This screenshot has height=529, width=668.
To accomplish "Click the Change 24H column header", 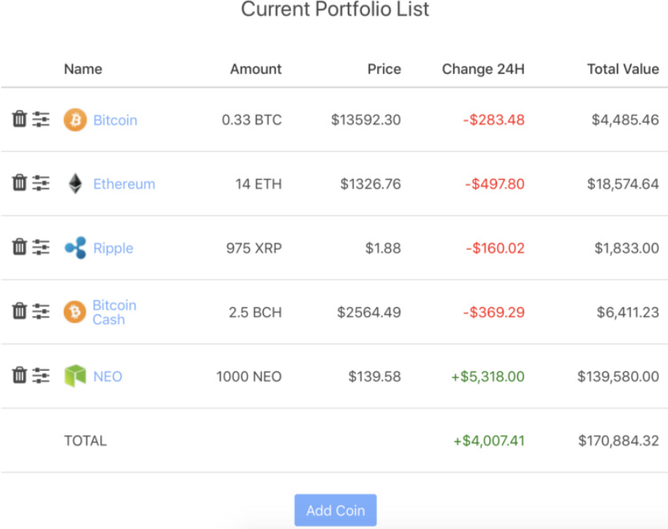I will click(x=483, y=69).
